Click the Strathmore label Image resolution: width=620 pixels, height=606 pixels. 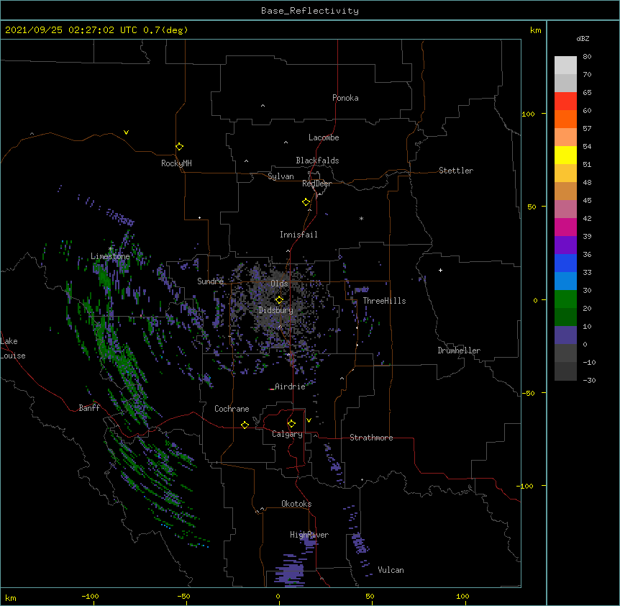coord(371,438)
